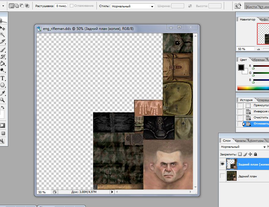This screenshot has width=269, height=207.
Task: Select the Move tool
Action: coord(2,28)
